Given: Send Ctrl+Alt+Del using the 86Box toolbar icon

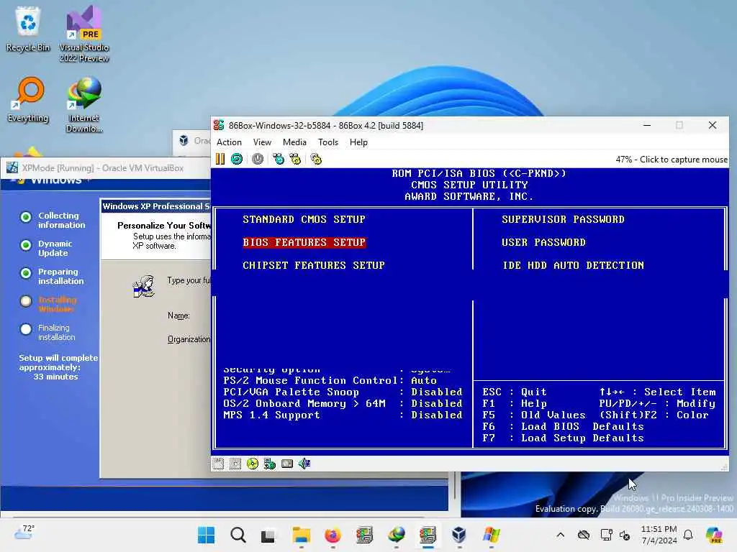Looking at the screenshot, I should (279, 159).
